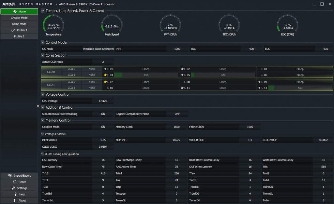Collapse the Cores Section chevron
The image size is (334, 204).
click(x=43, y=55)
